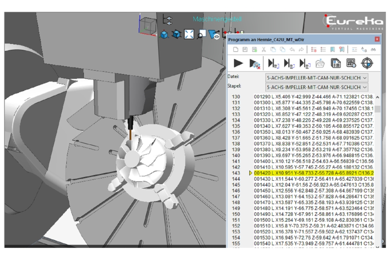This screenshot has width=390, height=260.
Task: Click the crosshair target icon
Action: pos(367,63)
